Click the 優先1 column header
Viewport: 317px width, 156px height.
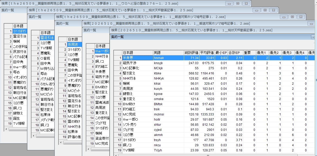[x=262, y=53]
